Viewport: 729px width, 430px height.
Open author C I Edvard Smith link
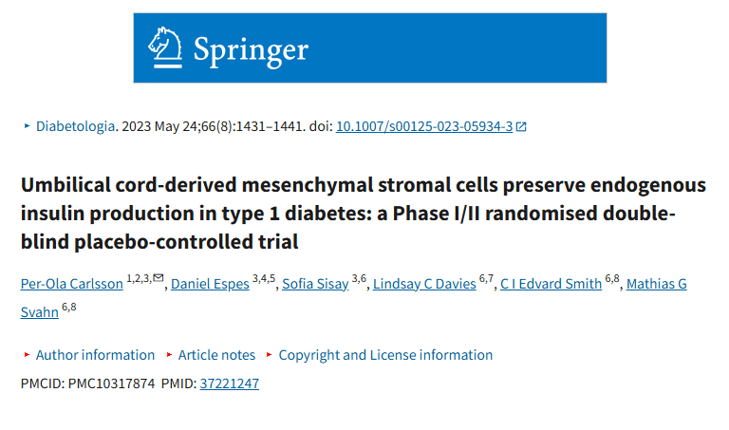[x=551, y=284]
